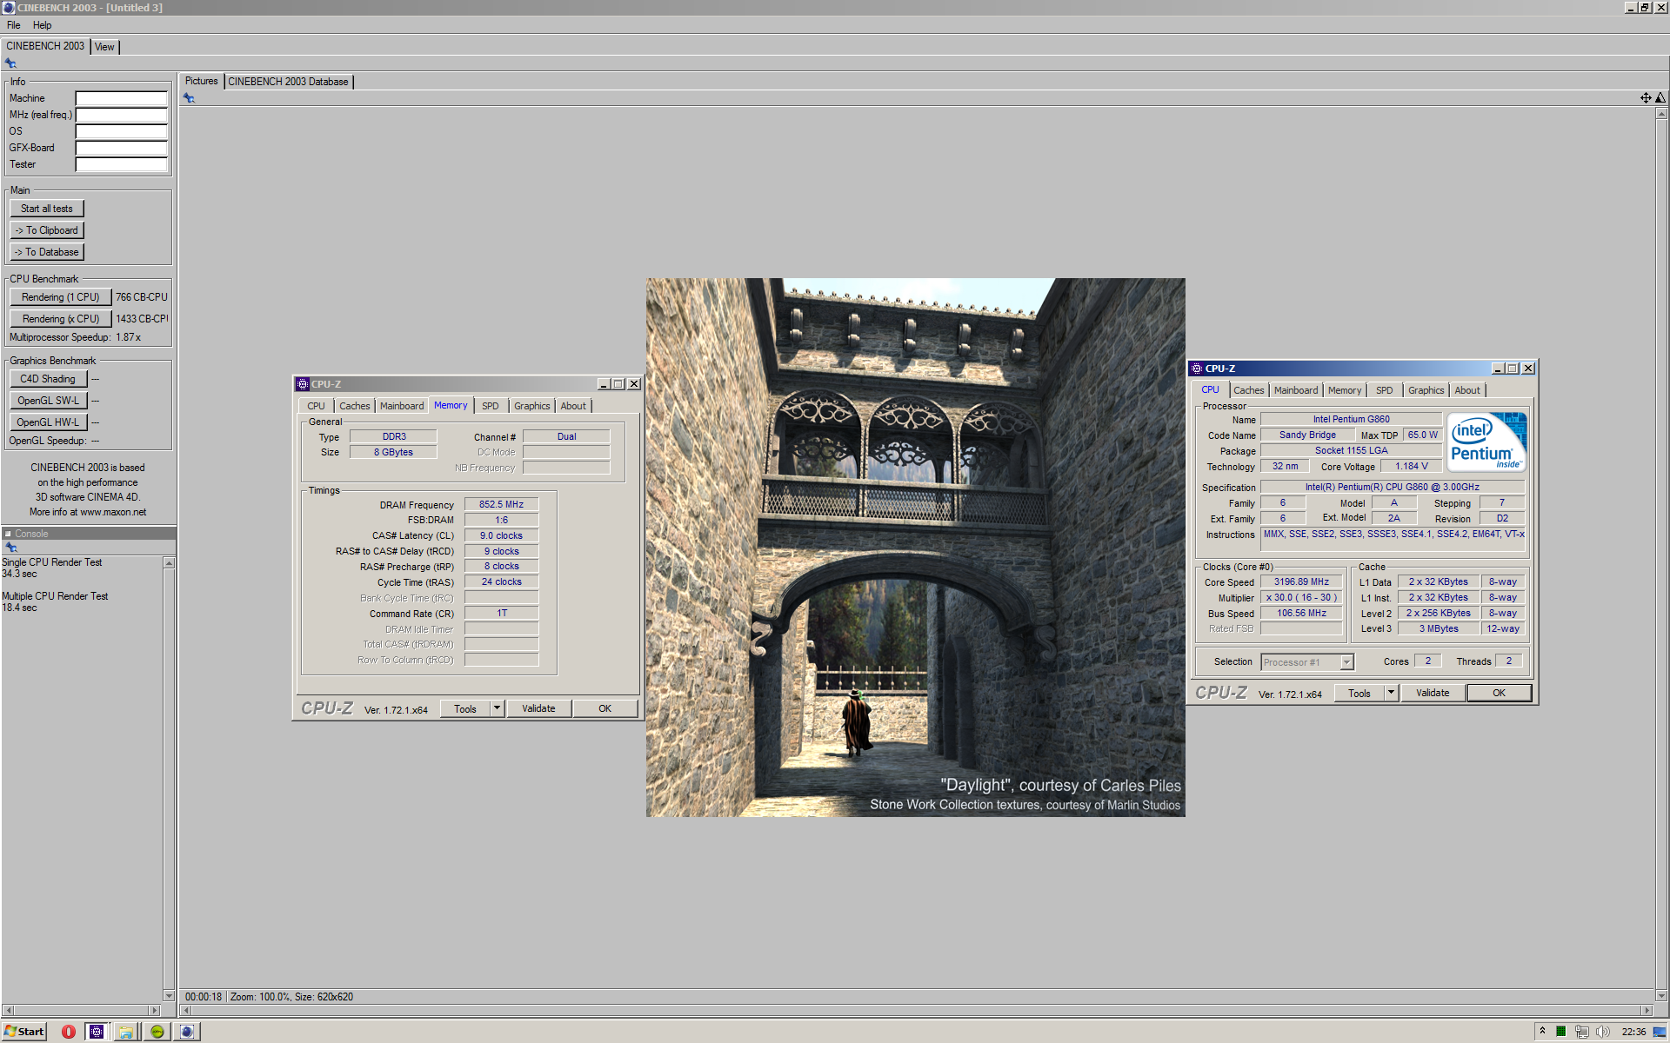Image resolution: width=1670 pixels, height=1043 pixels.
Task: Open About tab in Memory CPU-Z window
Action: coord(573,406)
